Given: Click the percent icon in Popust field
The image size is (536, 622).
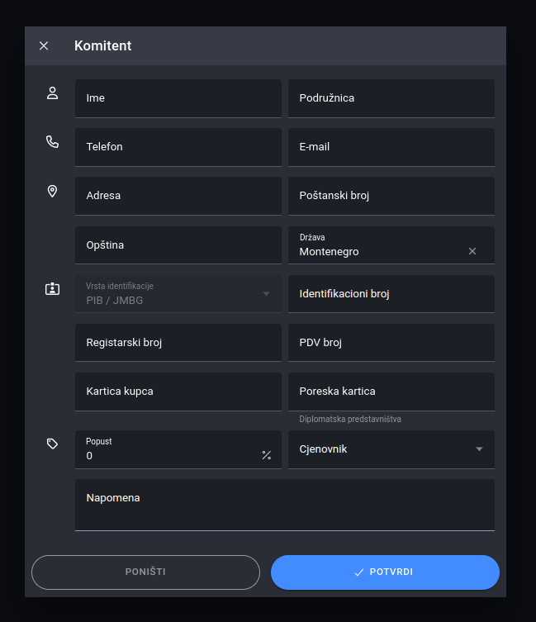Looking at the screenshot, I should 266,455.
